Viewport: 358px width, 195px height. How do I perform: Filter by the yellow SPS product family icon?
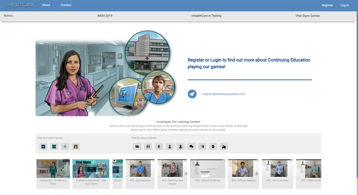point(76,147)
